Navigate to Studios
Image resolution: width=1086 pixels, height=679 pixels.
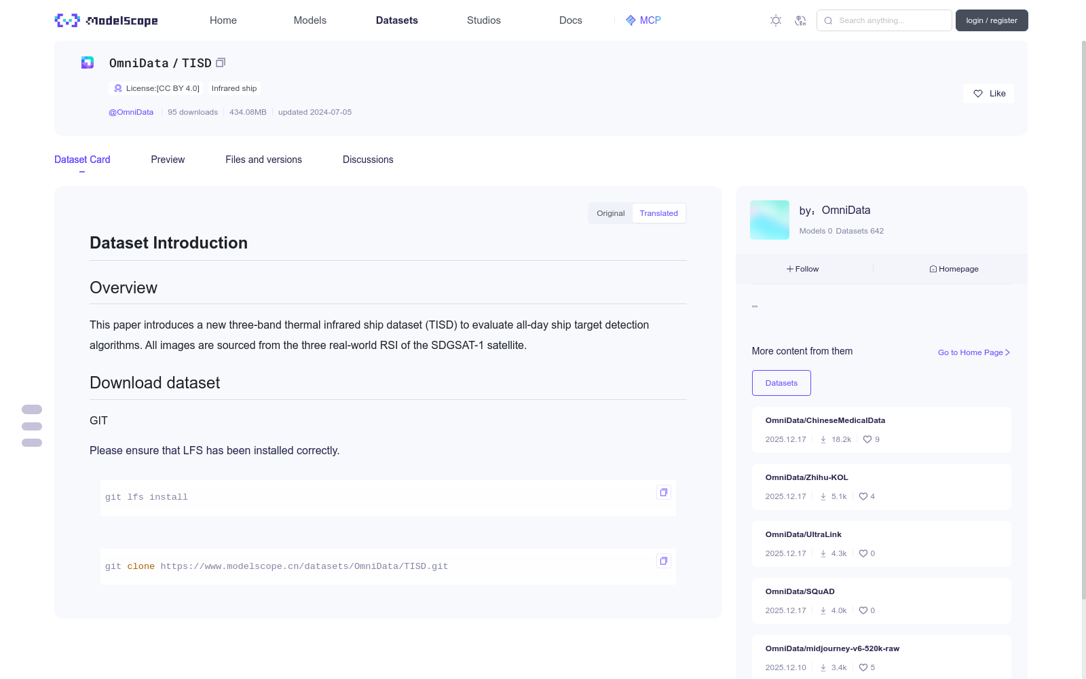[484, 20]
